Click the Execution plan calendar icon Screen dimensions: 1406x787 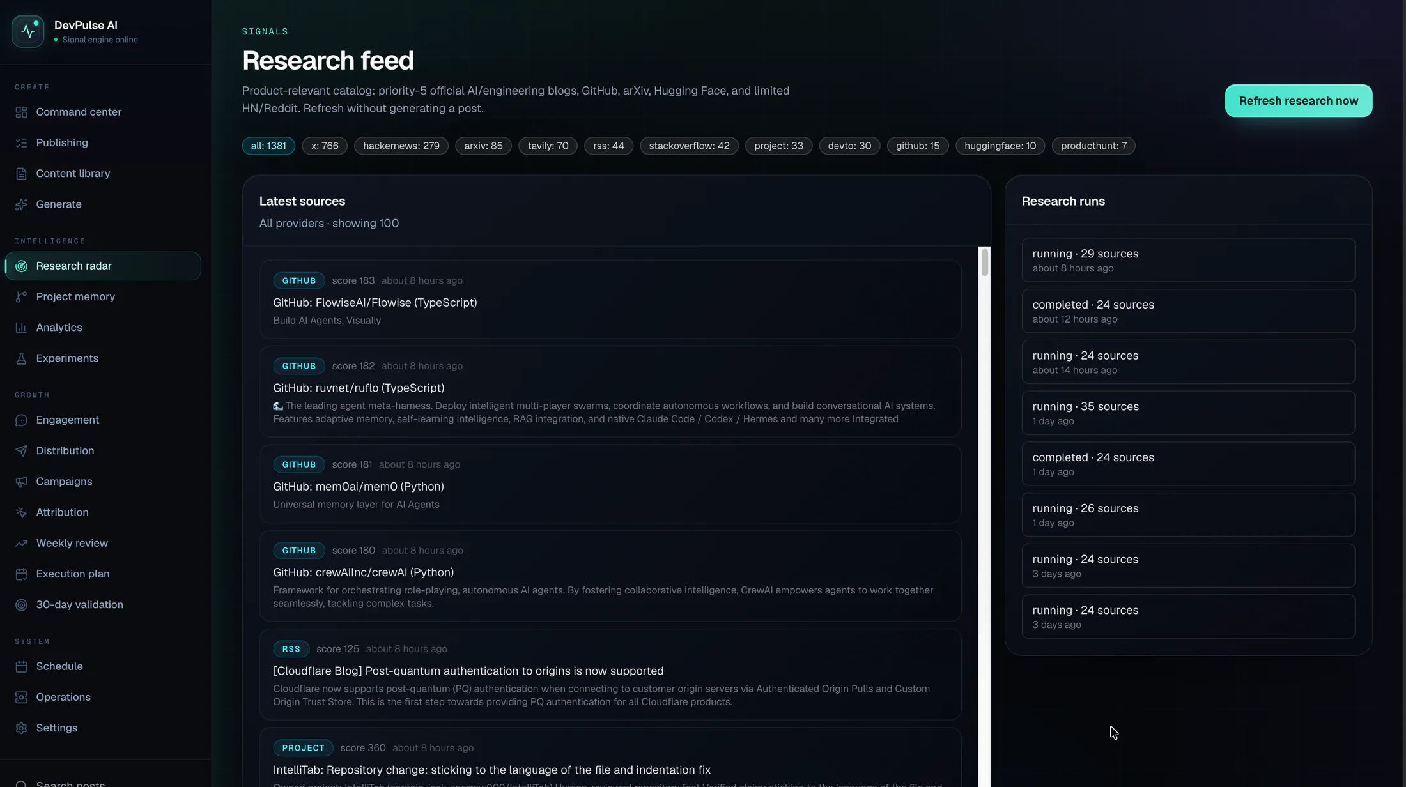pos(21,574)
